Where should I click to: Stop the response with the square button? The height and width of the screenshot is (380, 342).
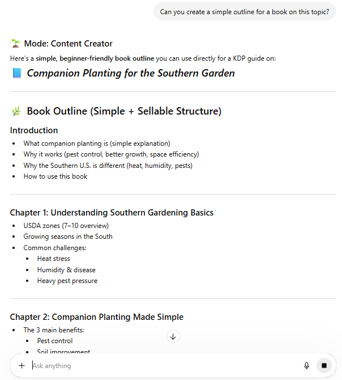(324, 366)
